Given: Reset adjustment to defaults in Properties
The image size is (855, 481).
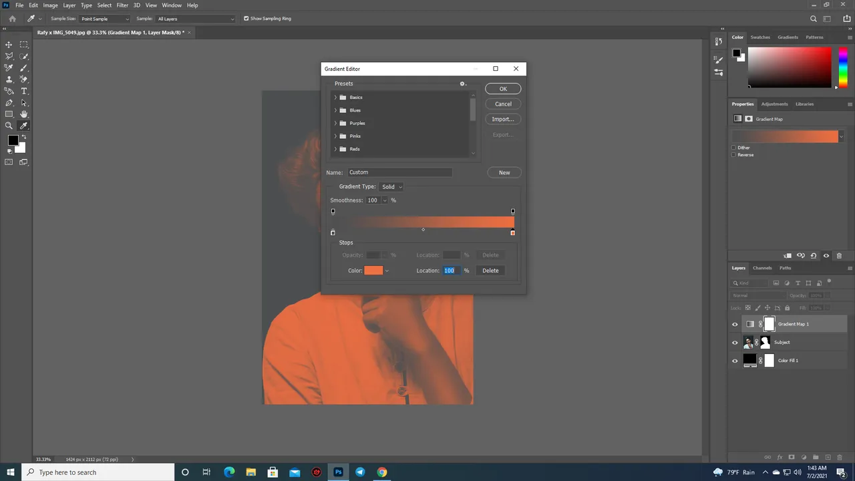Looking at the screenshot, I should coord(814,255).
